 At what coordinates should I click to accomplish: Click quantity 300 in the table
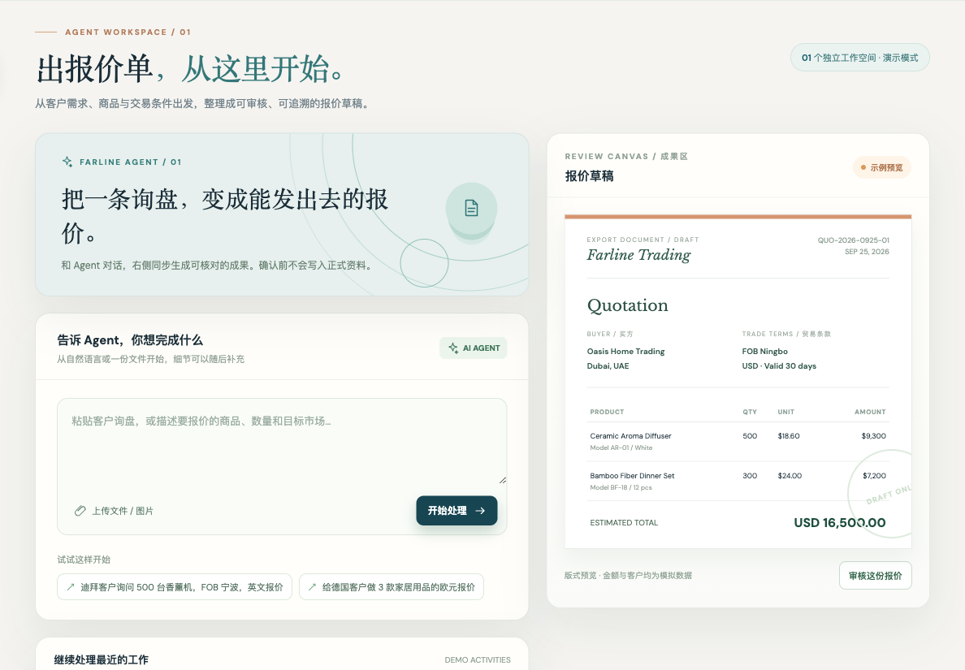750,476
